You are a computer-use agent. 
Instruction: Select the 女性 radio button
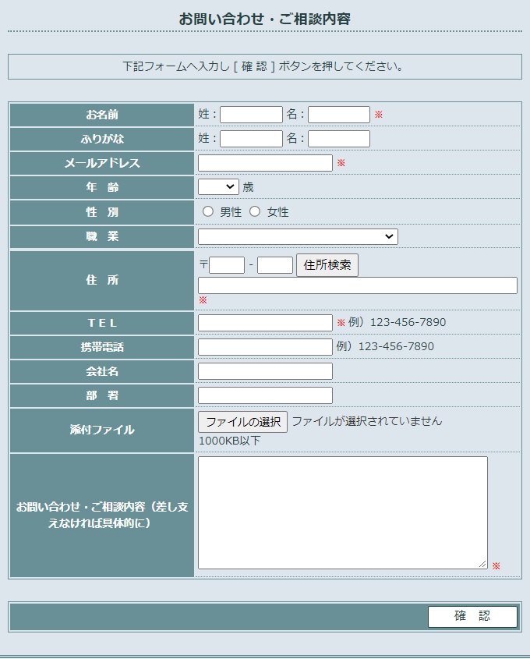point(255,211)
